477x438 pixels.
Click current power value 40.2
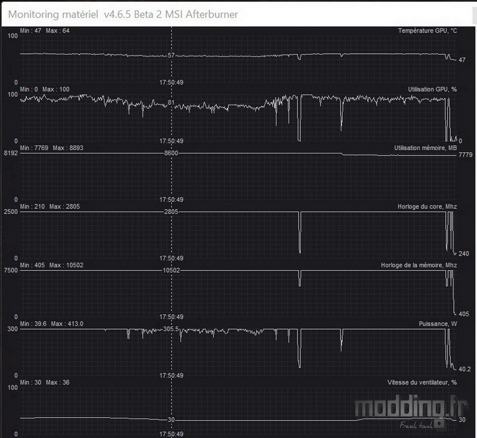464,369
